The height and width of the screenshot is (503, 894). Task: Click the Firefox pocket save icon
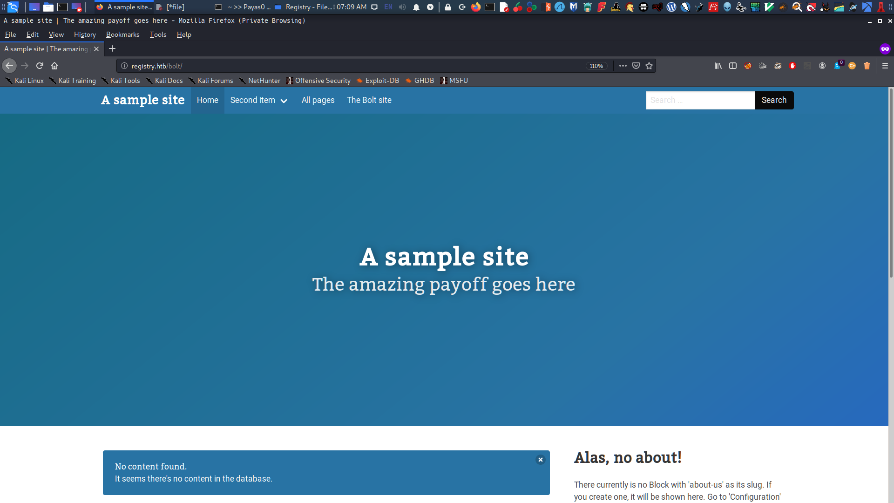[636, 66]
